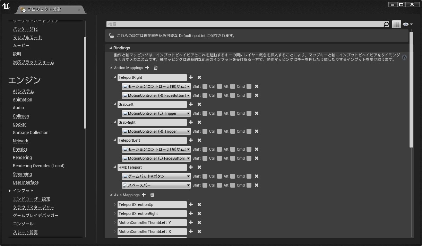The width and height of the screenshot is (422, 246).
Task: Open the MotionController (R) Trigger key dropdown
Action: [x=156, y=131]
